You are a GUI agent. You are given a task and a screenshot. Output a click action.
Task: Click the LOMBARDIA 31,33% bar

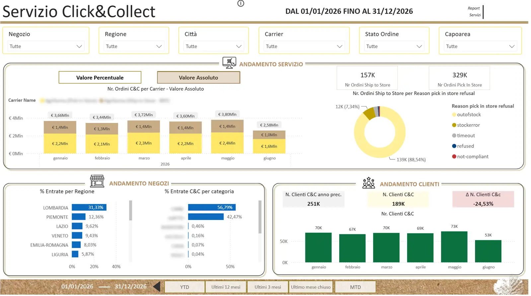click(x=89, y=207)
